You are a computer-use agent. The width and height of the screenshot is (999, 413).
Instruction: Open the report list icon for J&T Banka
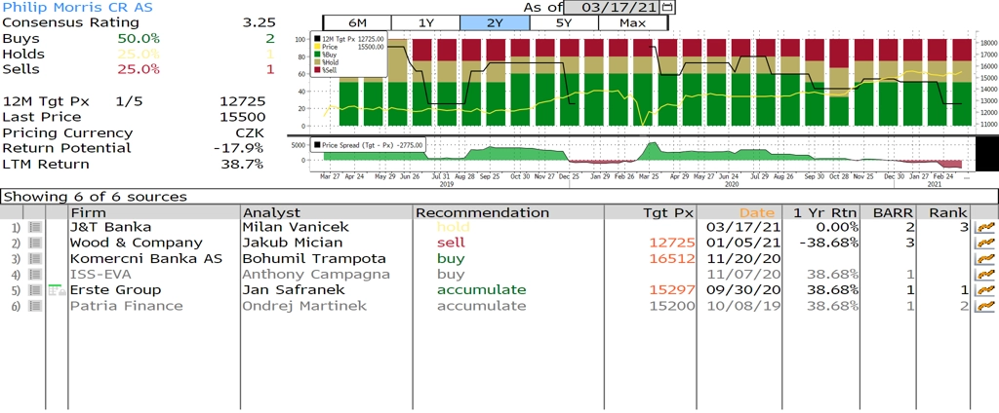[34, 227]
